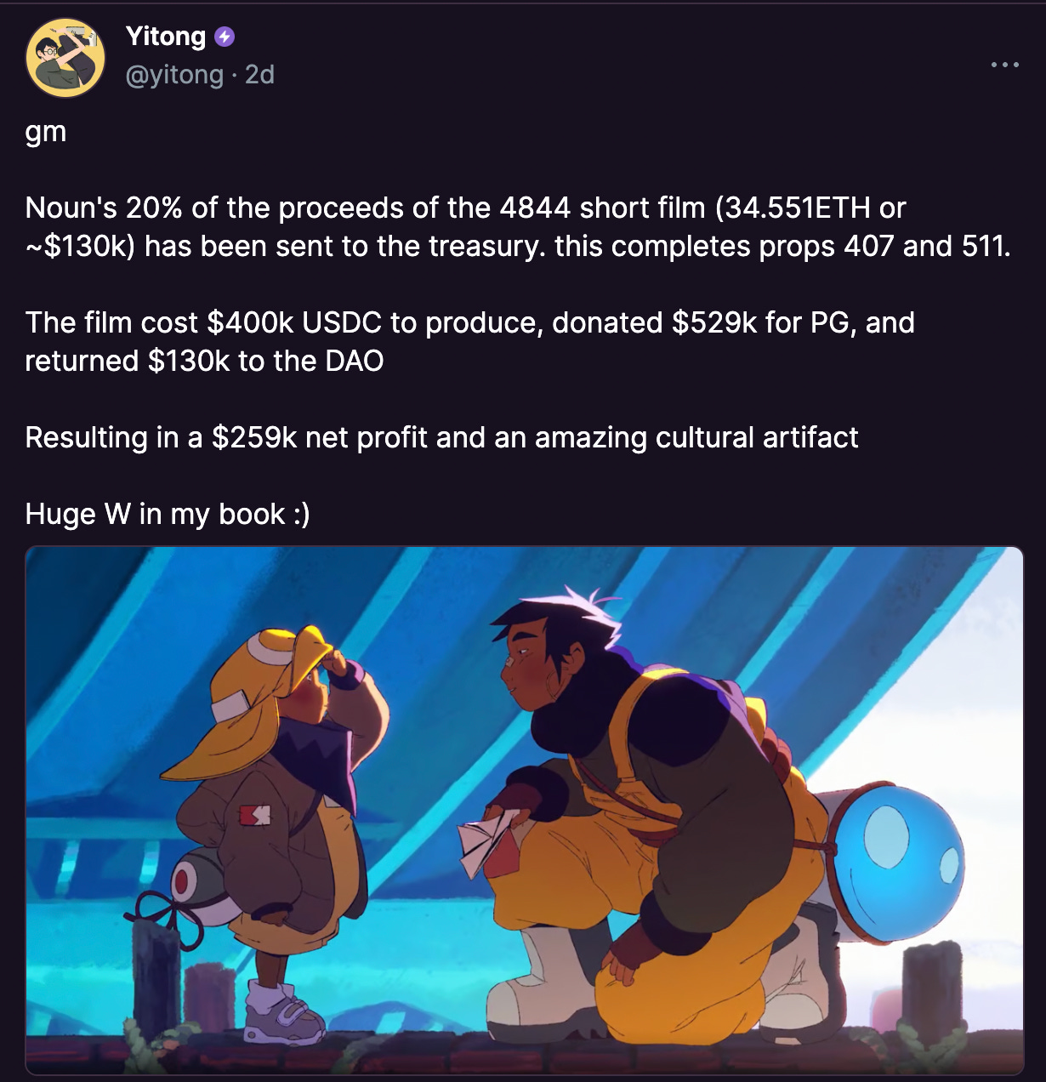Open the attached 4844 film still image
1046x1082 pixels.
click(524, 810)
